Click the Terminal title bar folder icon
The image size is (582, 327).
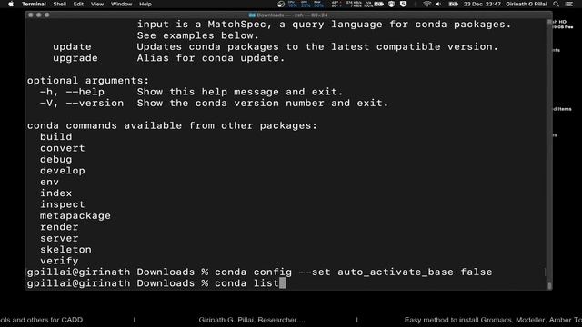point(252,15)
